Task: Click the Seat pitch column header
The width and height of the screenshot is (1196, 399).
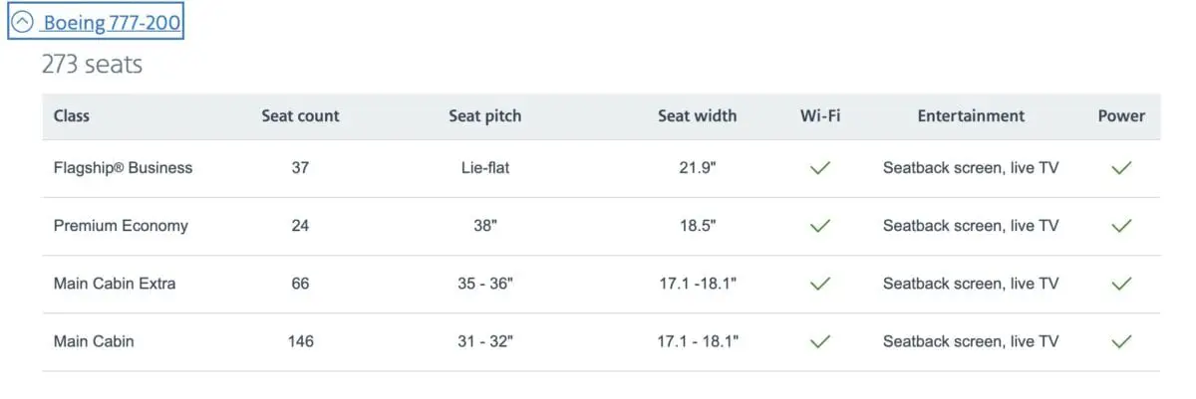Action: (484, 115)
